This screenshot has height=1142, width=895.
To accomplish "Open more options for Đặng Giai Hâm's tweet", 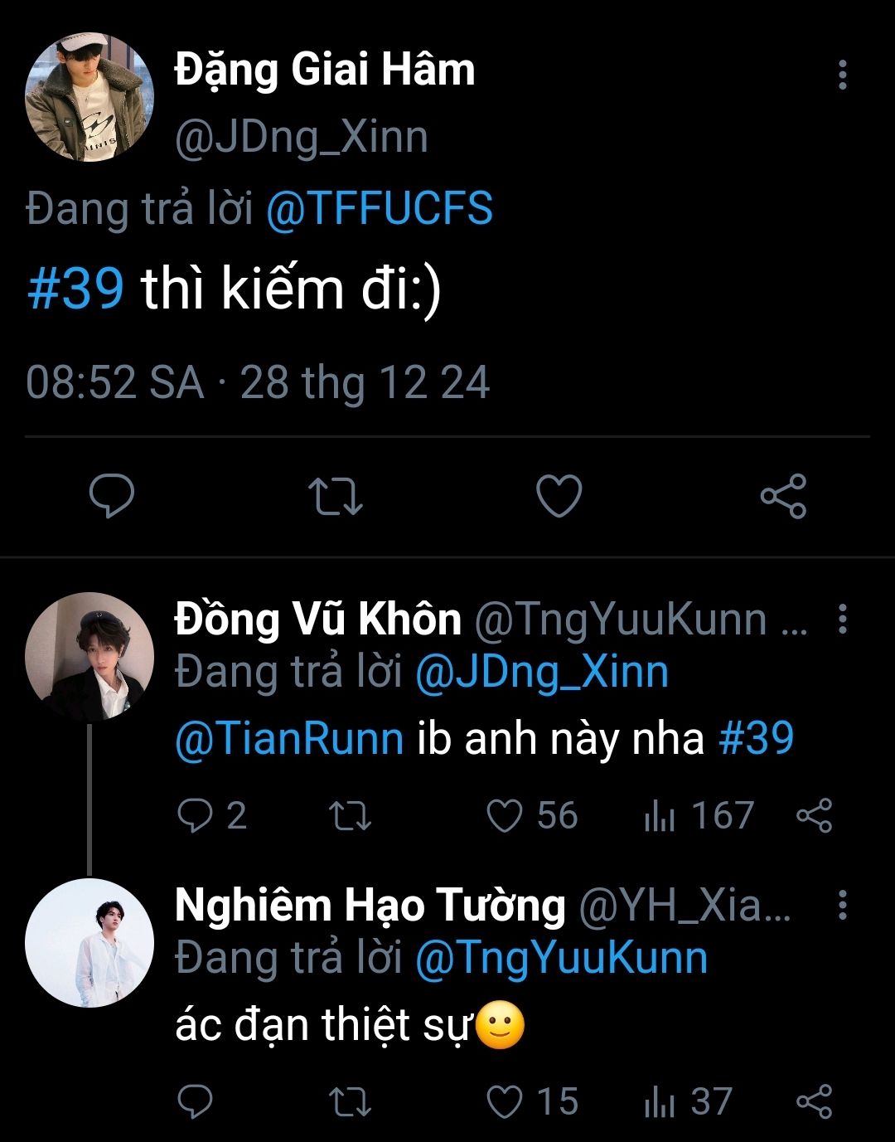I will 842,75.
